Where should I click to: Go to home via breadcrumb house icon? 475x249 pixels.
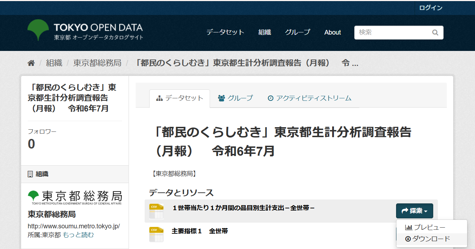(31, 63)
